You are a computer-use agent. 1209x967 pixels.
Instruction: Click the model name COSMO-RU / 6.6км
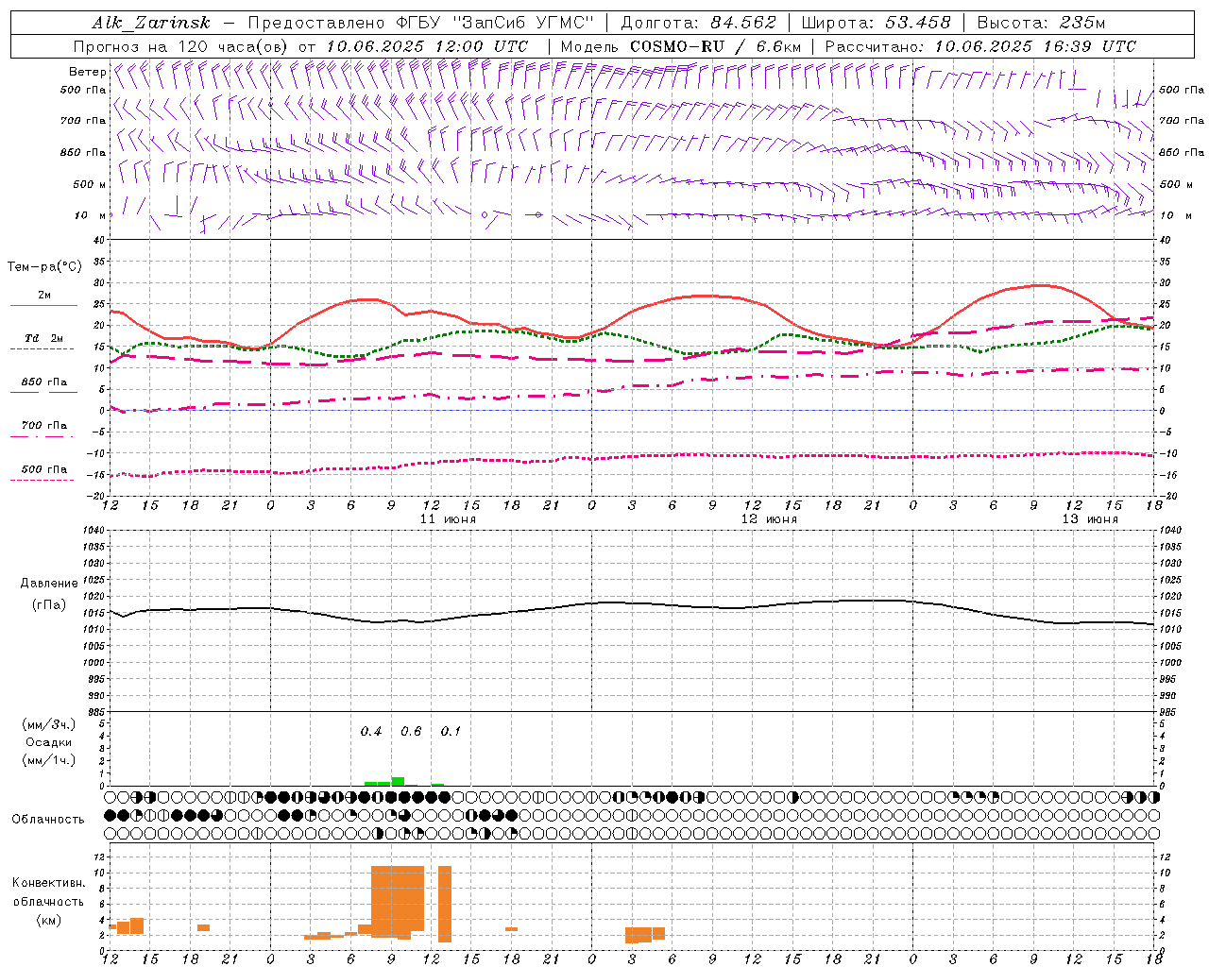click(x=715, y=46)
